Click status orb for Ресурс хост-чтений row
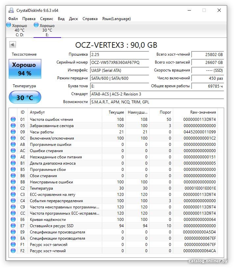 13,251
